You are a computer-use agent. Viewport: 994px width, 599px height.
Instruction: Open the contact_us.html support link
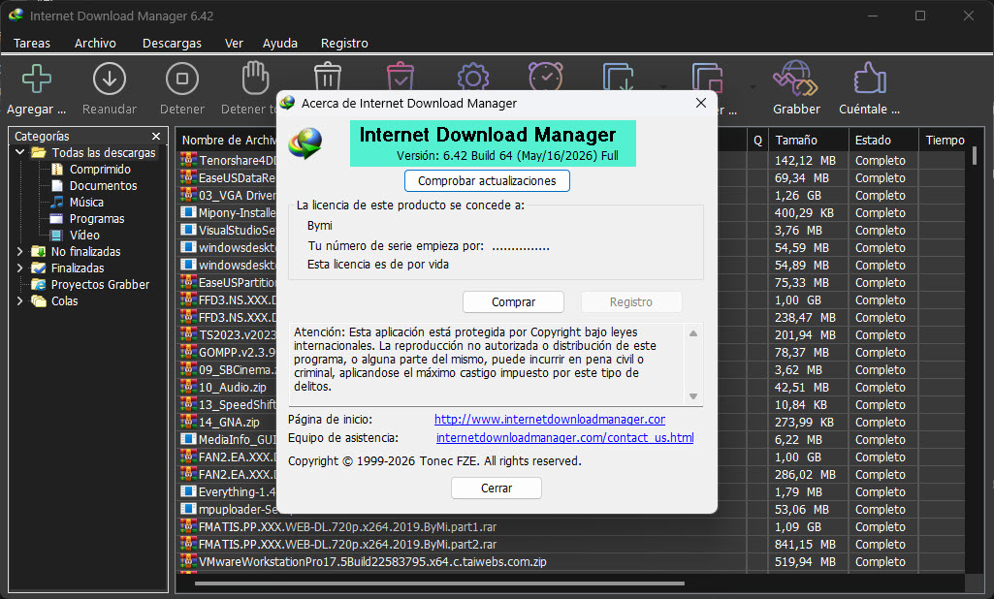[x=564, y=437]
